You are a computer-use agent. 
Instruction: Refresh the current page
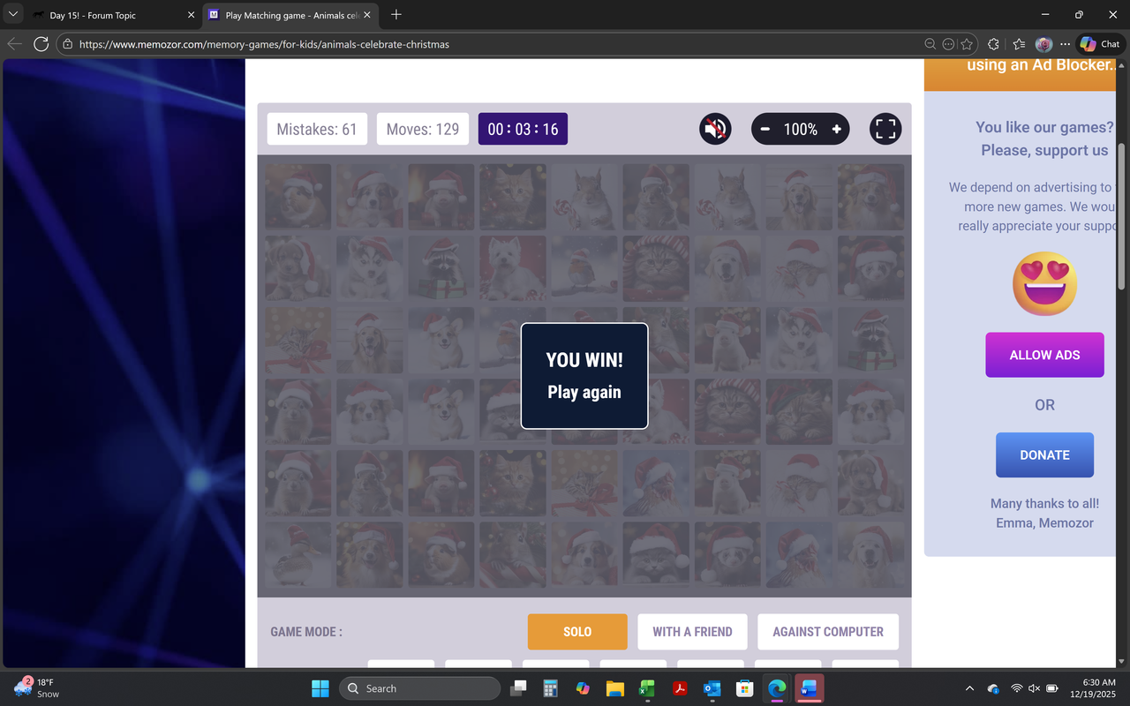41,44
